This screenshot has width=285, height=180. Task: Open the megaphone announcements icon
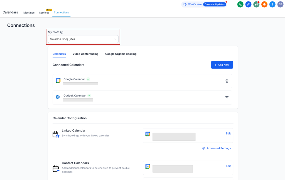tap(256, 4)
